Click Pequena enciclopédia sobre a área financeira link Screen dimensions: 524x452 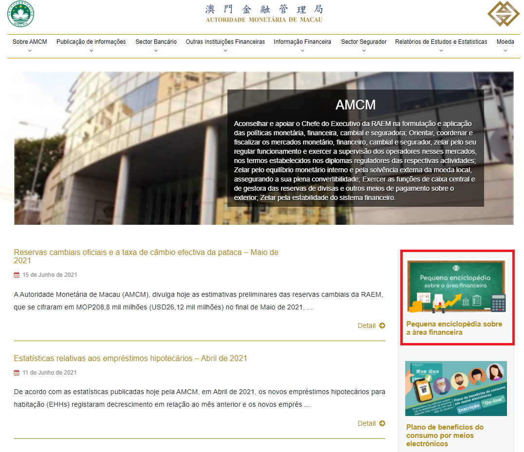[454, 328]
